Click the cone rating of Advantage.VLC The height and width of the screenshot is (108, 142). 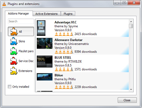tap(64, 34)
